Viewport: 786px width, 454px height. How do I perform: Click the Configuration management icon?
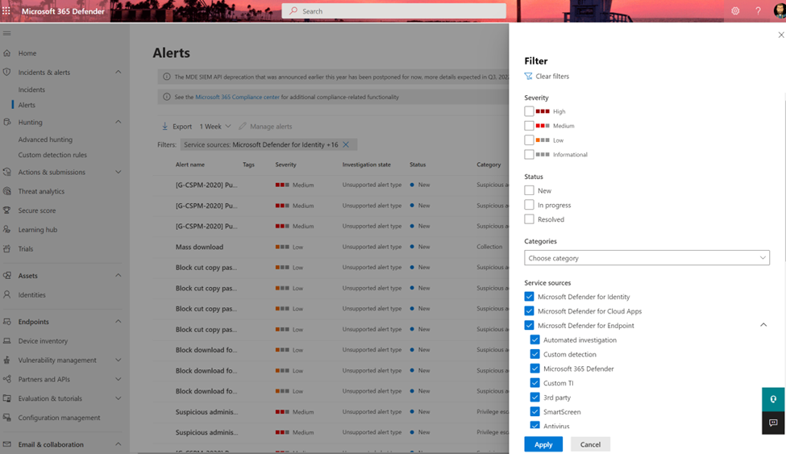tap(6, 417)
